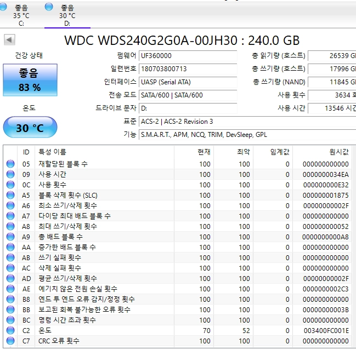This screenshot has width=356, height=350.
Task: Click the firmware field UF360000
Action: [x=188, y=56]
